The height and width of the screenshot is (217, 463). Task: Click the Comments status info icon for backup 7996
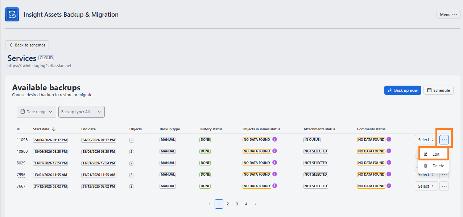[x=389, y=174]
